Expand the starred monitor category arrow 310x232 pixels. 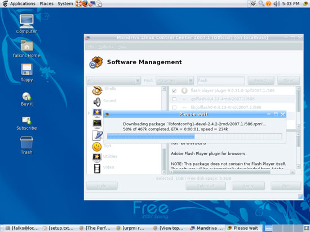88,113
